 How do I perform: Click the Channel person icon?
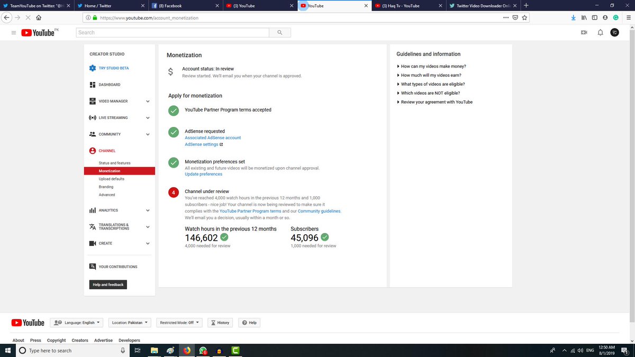coord(93,151)
